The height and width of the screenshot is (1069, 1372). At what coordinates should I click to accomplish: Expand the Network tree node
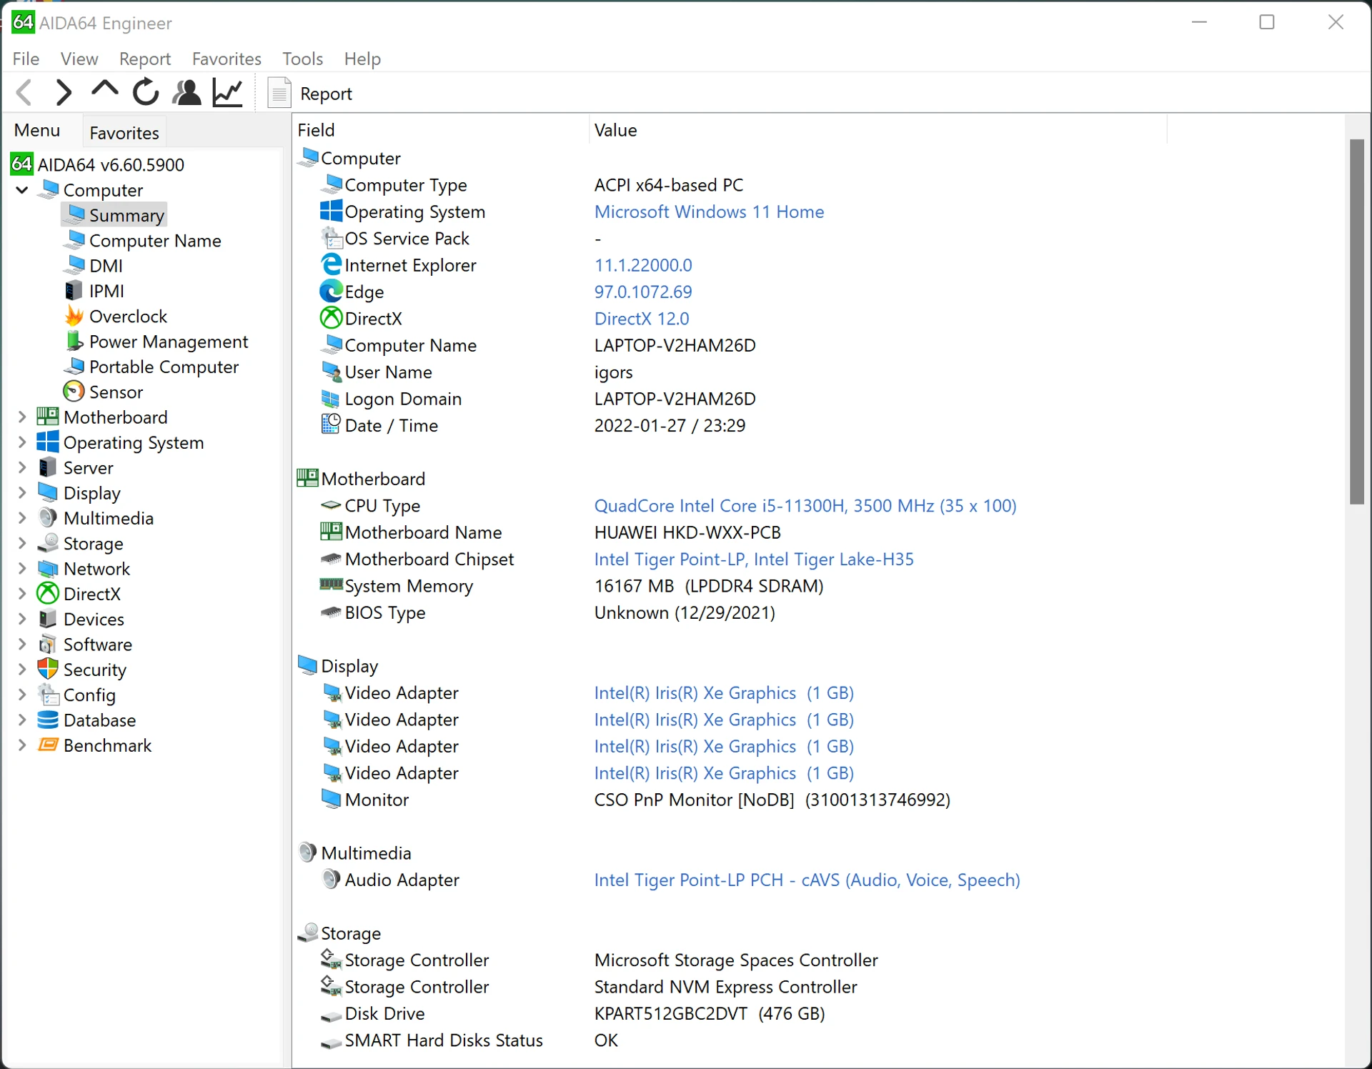22,569
